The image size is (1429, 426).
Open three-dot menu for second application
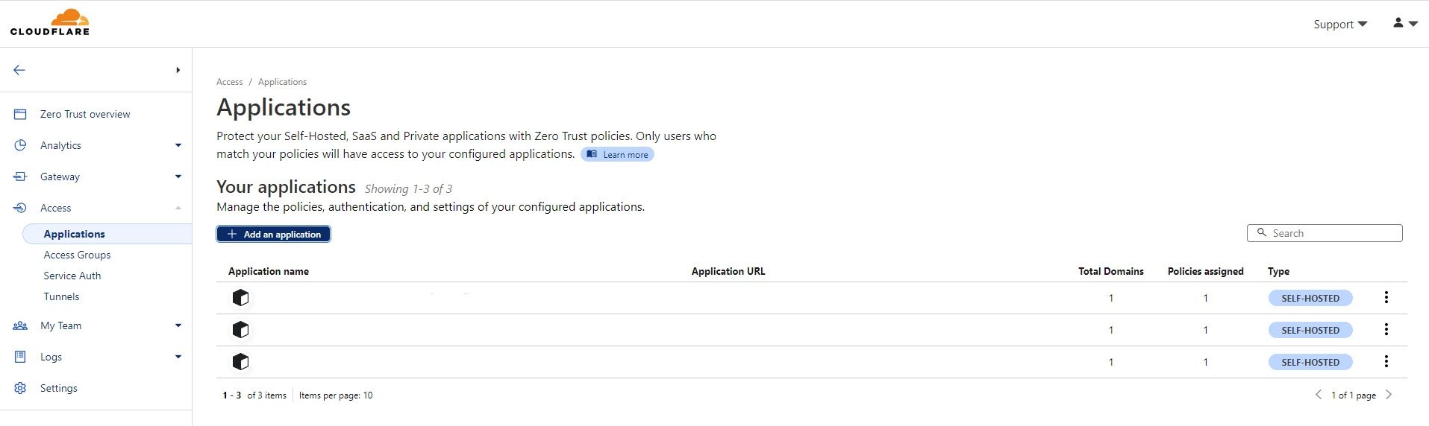(1386, 329)
